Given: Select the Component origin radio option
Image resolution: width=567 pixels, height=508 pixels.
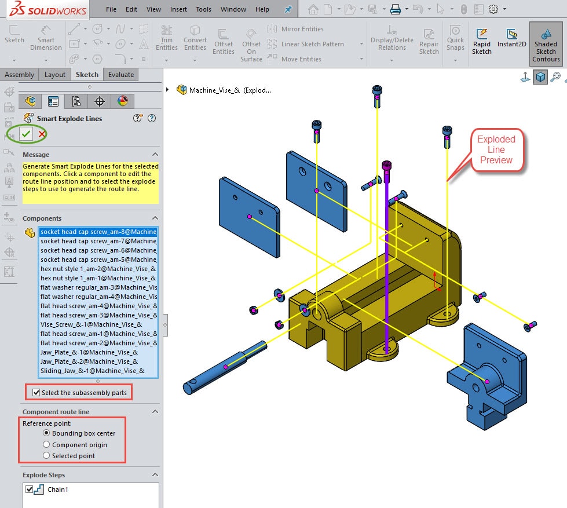Looking at the screenshot, I should pyautogui.click(x=46, y=445).
